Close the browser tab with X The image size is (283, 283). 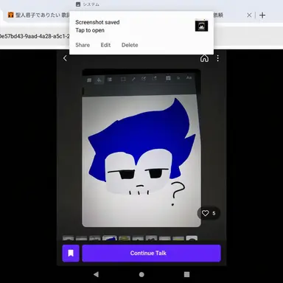pos(249,15)
